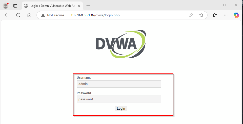Click the Login button
The image size is (243, 124).
pos(121,108)
